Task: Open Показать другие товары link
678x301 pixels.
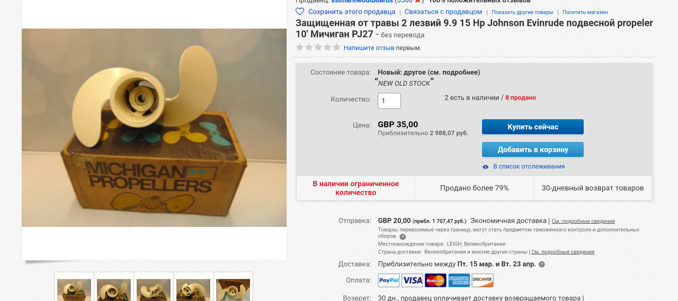Action: [x=522, y=12]
